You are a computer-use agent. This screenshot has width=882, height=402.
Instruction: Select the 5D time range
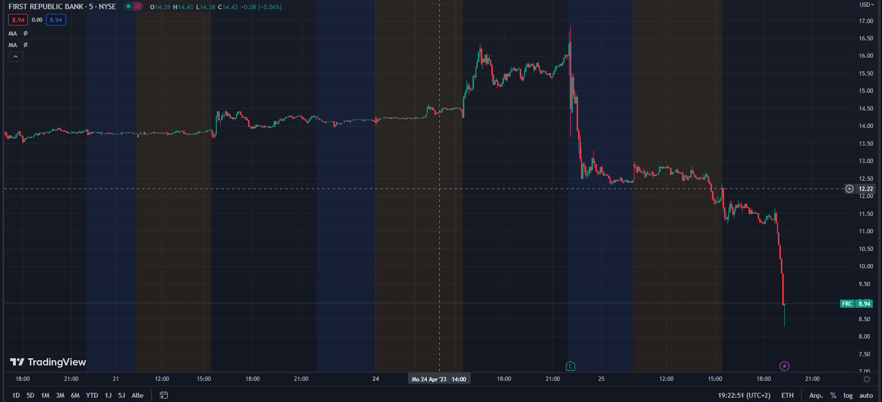point(30,395)
